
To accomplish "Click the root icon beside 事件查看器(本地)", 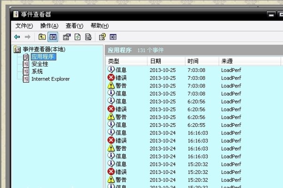I will 17,49.
